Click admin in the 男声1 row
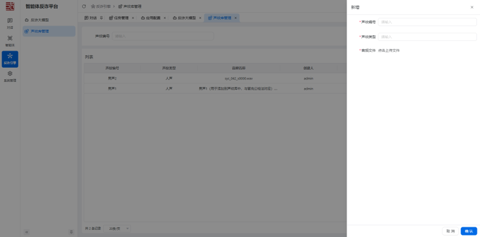 pos(309,89)
